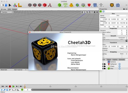Click the timeline range scrollbar

(x=51, y=90)
